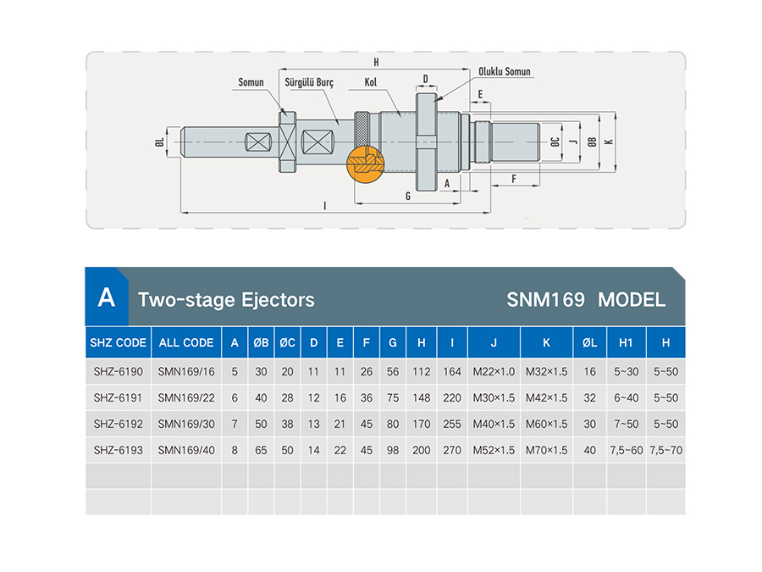This screenshot has height=572, width=762.
Task: Click the blue "A" section badge
Action: 107,297
